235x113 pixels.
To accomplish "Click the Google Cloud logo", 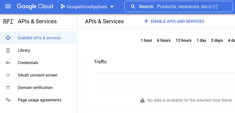I will pos(35,6).
